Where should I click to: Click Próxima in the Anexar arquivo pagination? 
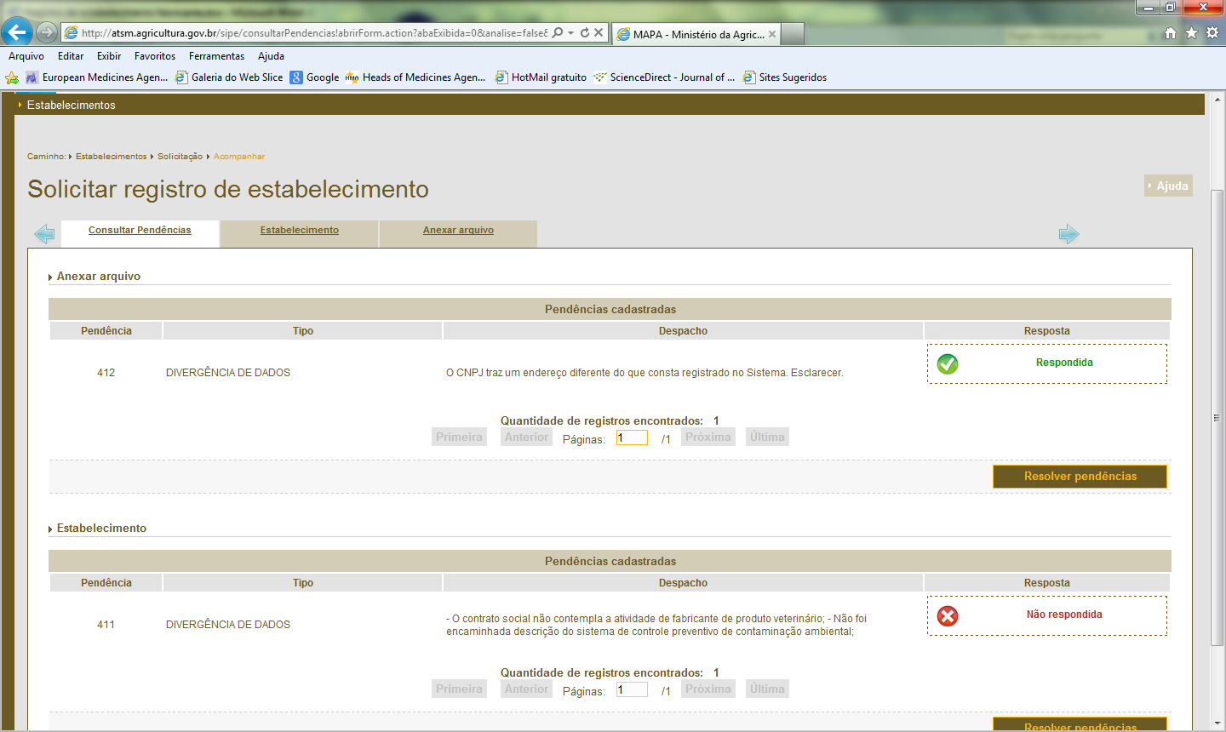click(x=708, y=437)
